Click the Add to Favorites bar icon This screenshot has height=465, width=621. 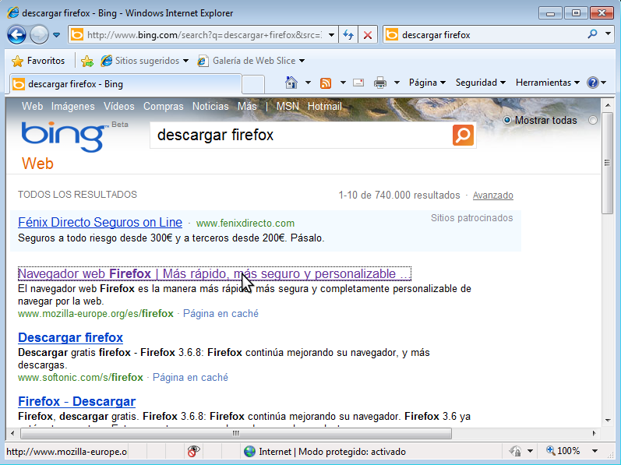click(x=86, y=61)
